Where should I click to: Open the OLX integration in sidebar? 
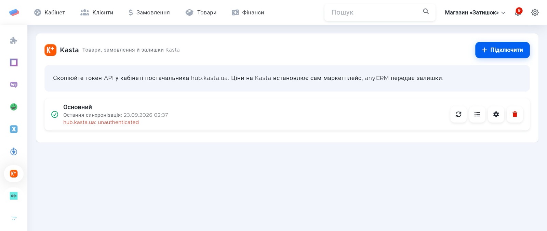pos(14,196)
